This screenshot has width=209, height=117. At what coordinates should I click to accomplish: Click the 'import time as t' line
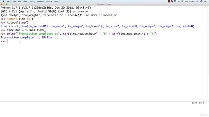[x=20, y=19]
